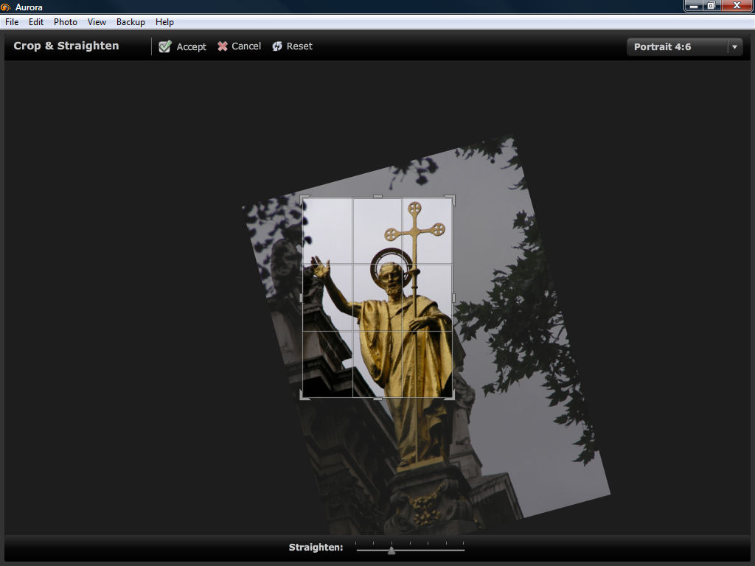The height and width of the screenshot is (566, 755).
Task: Open the Portrait 4:6 aspect ratio dropdown
Action: (677, 46)
